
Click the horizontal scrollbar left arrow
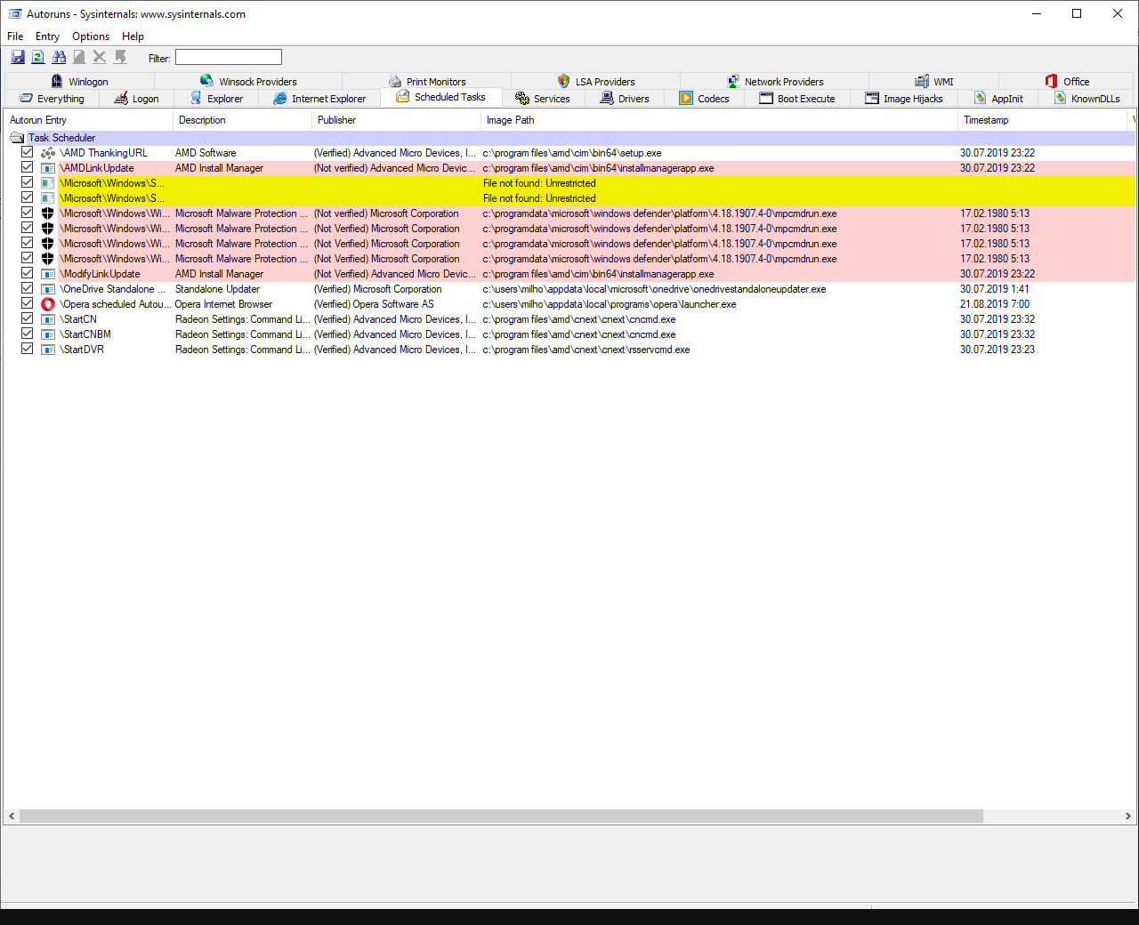[12, 816]
